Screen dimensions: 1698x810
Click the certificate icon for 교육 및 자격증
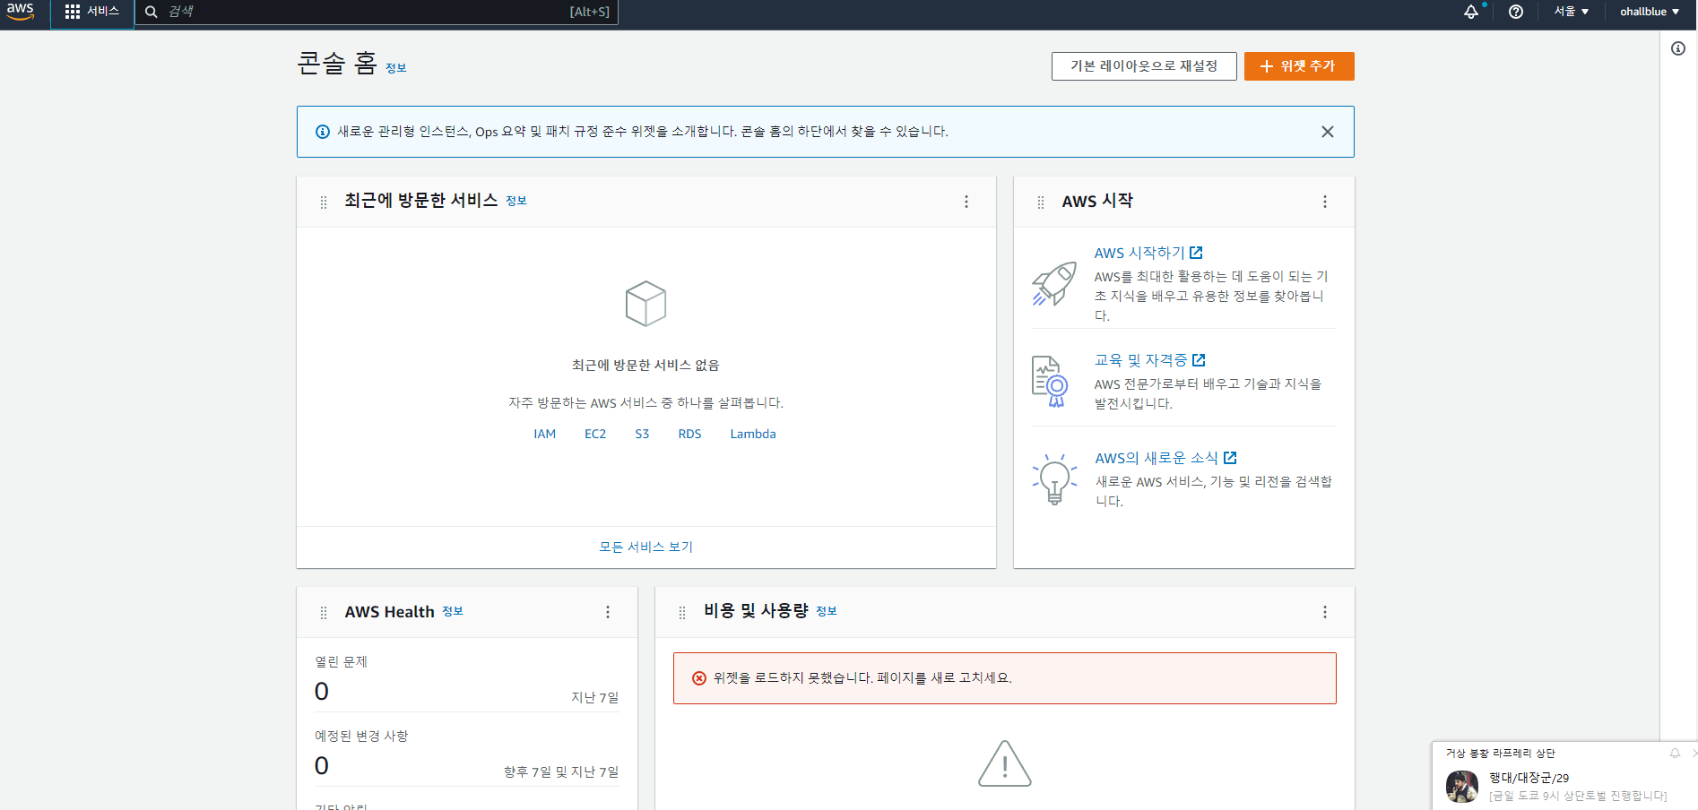pos(1051,382)
